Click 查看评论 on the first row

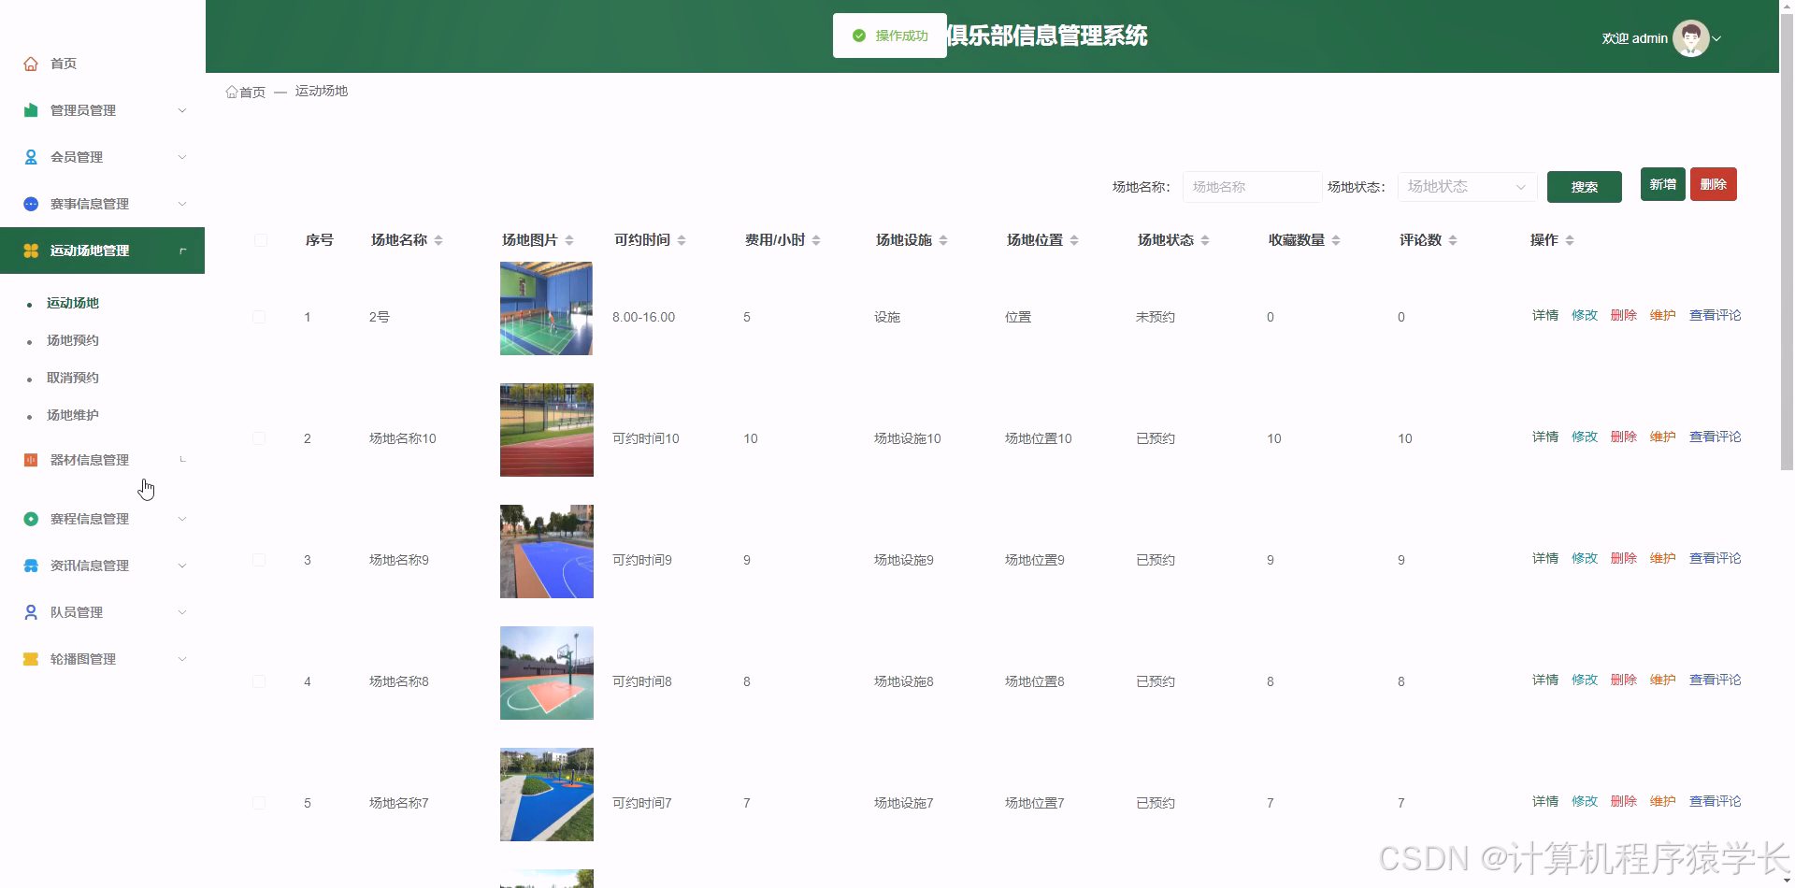(1715, 316)
